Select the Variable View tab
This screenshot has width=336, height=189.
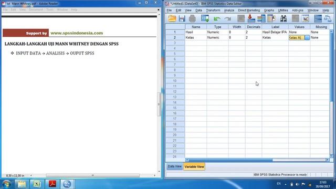coord(194,167)
